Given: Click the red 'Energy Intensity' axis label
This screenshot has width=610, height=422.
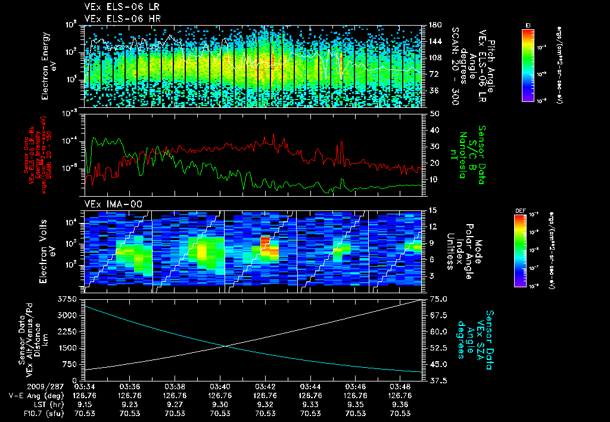Looking at the screenshot, I should coord(39,155).
